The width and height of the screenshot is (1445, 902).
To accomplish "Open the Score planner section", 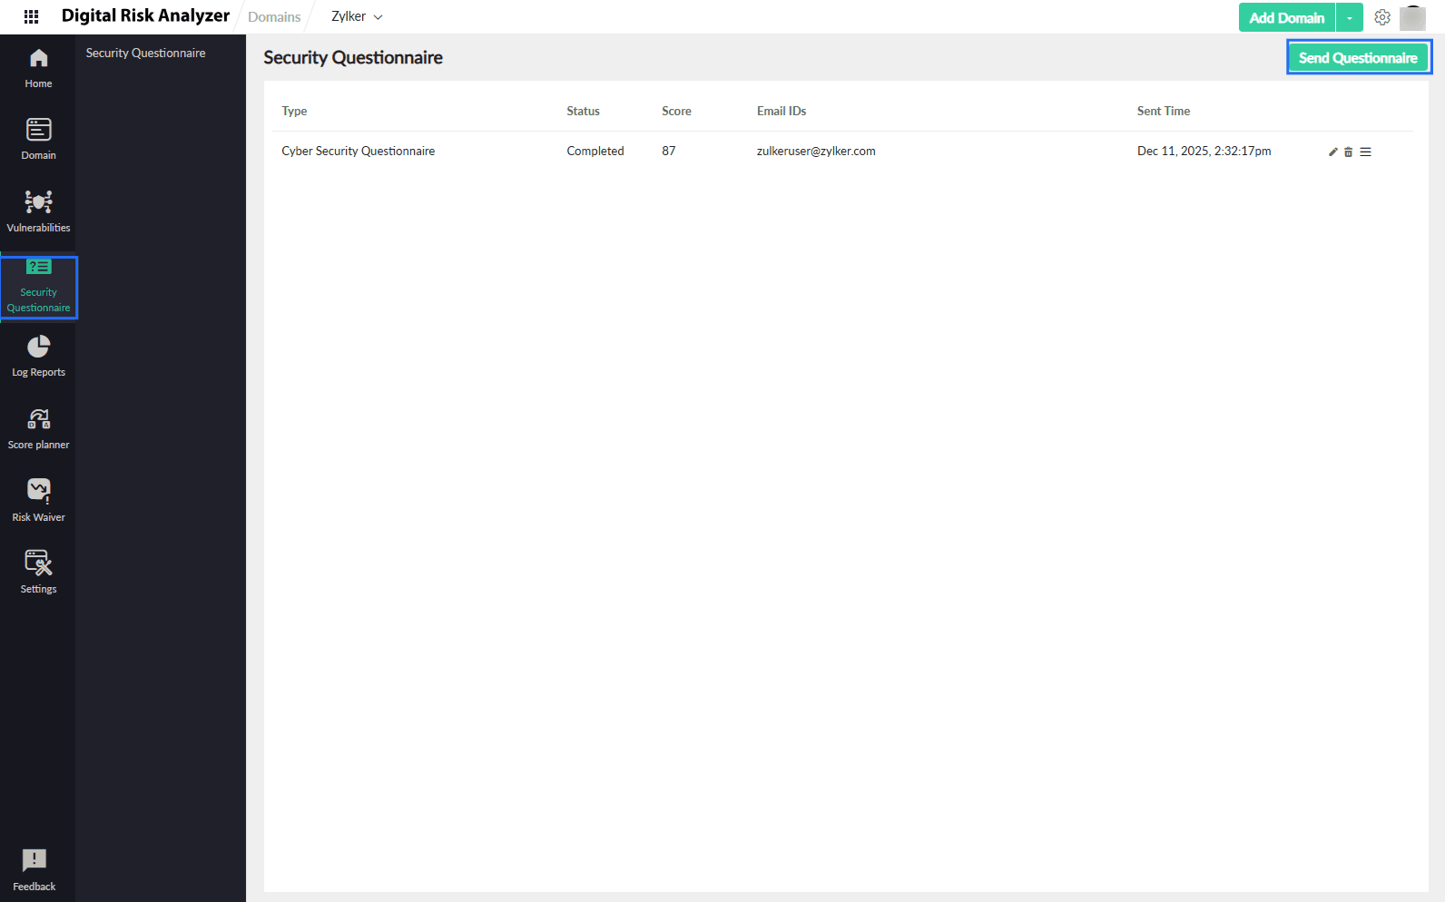I will tap(38, 428).
